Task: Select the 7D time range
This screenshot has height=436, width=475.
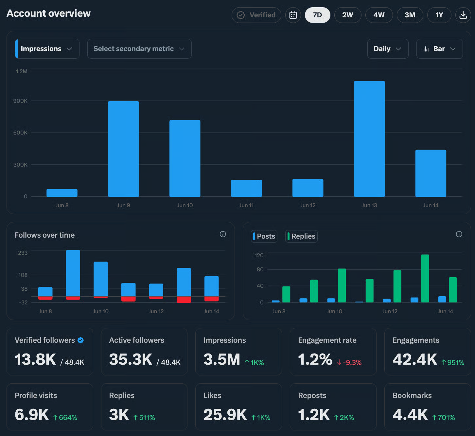Action: pyautogui.click(x=317, y=15)
